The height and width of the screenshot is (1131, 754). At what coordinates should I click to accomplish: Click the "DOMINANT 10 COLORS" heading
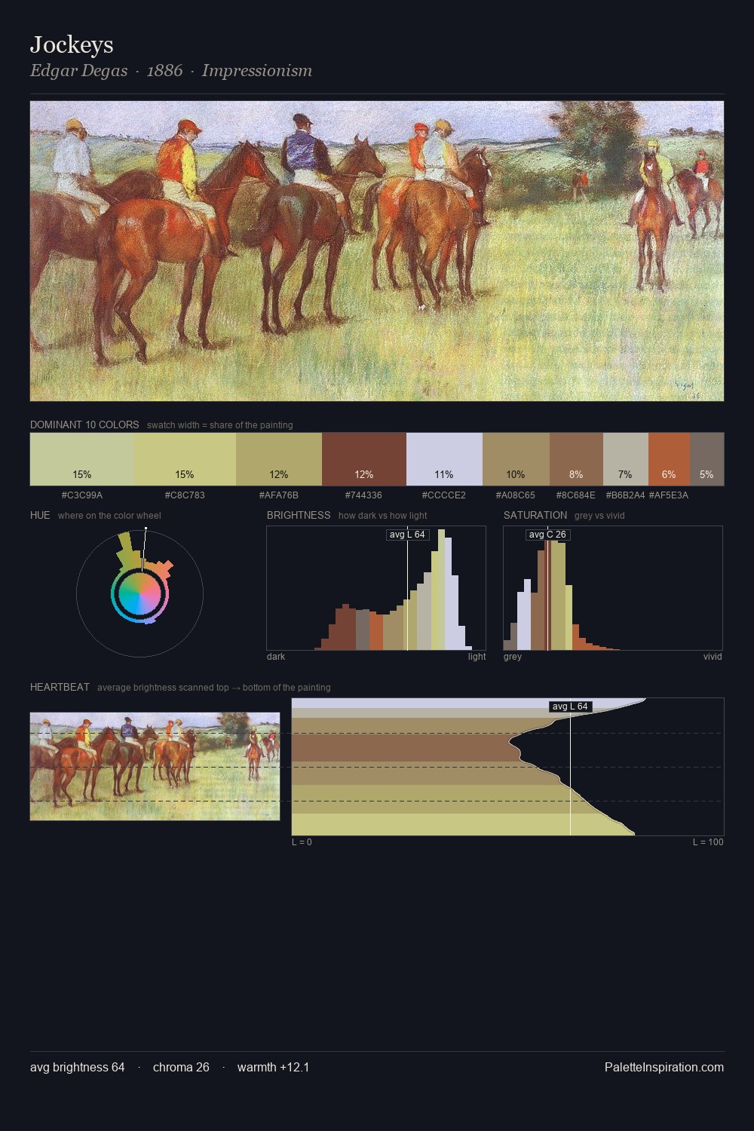coord(84,425)
